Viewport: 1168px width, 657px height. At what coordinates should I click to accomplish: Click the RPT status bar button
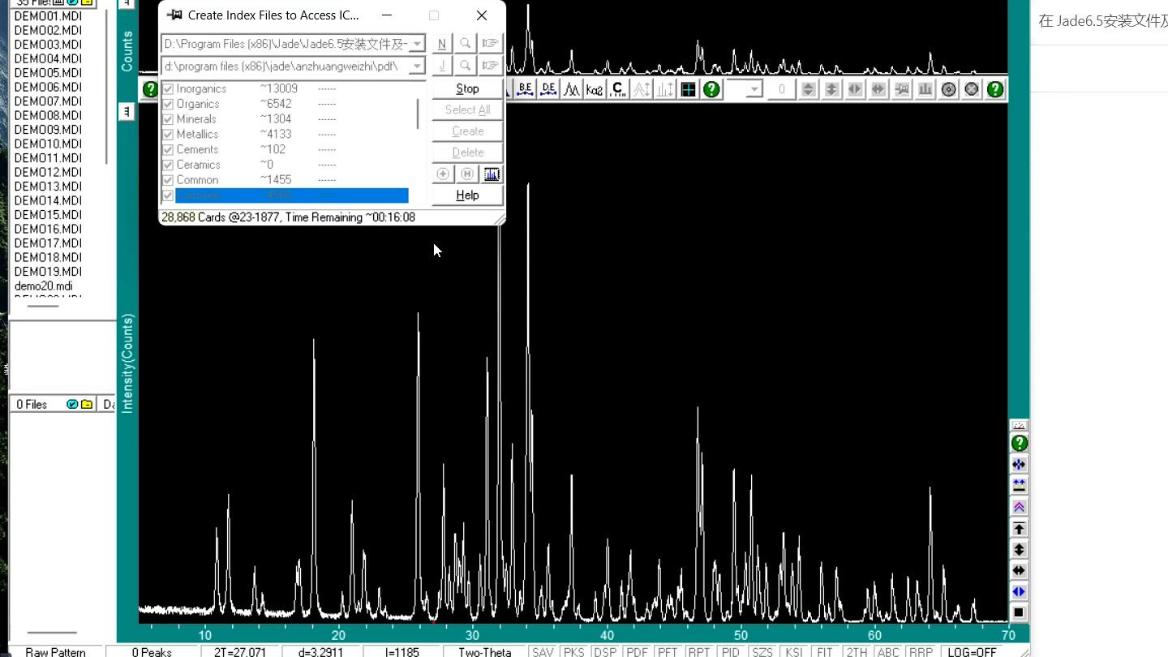tap(698, 651)
